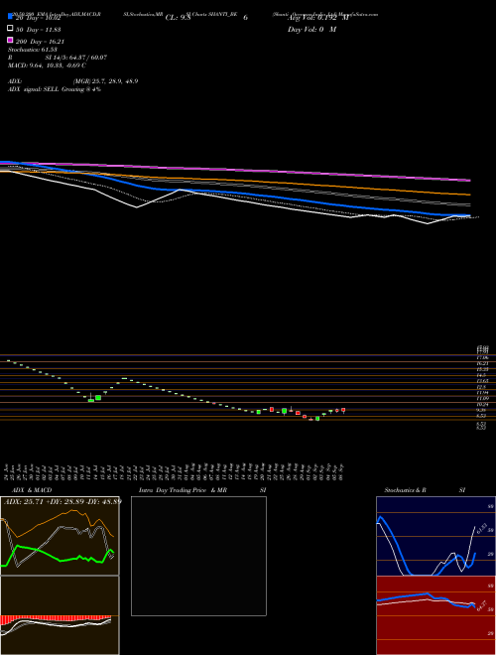Select the '200 Day - 16.21' label

tap(40, 42)
